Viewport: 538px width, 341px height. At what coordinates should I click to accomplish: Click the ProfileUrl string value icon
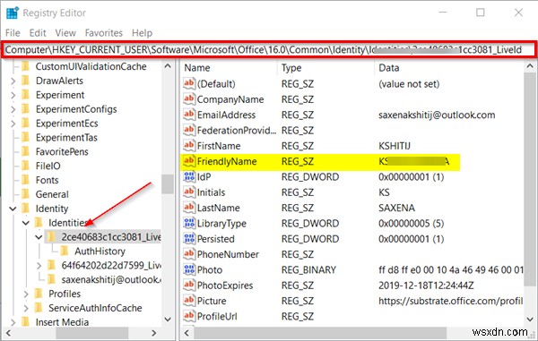pos(189,316)
